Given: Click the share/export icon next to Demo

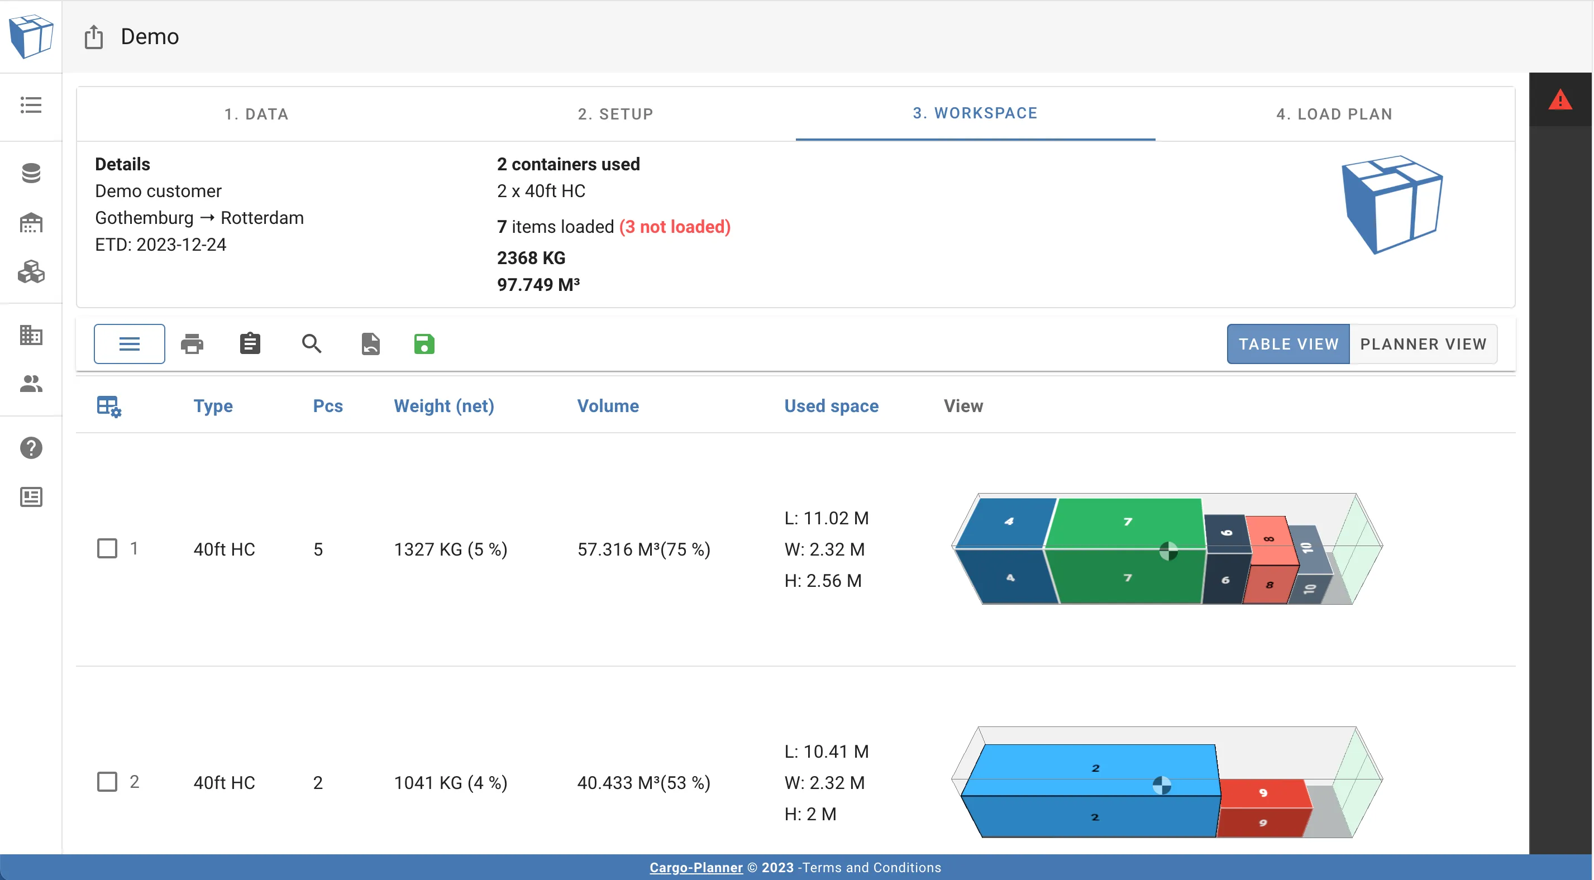Looking at the screenshot, I should (93, 36).
